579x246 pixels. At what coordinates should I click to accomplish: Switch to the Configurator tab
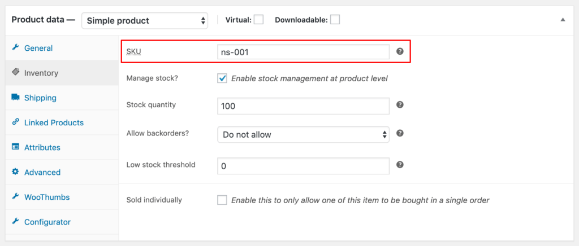[47, 222]
